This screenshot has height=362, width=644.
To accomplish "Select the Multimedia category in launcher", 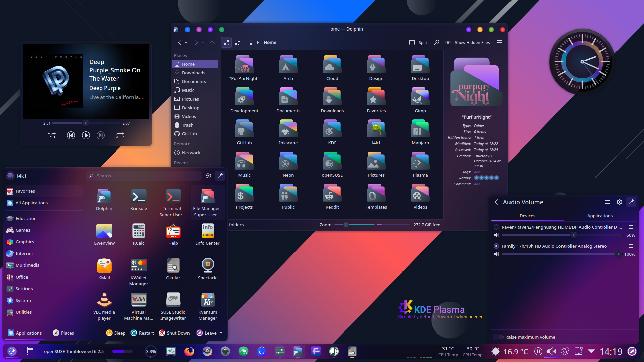I will pyautogui.click(x=44, y=265).
